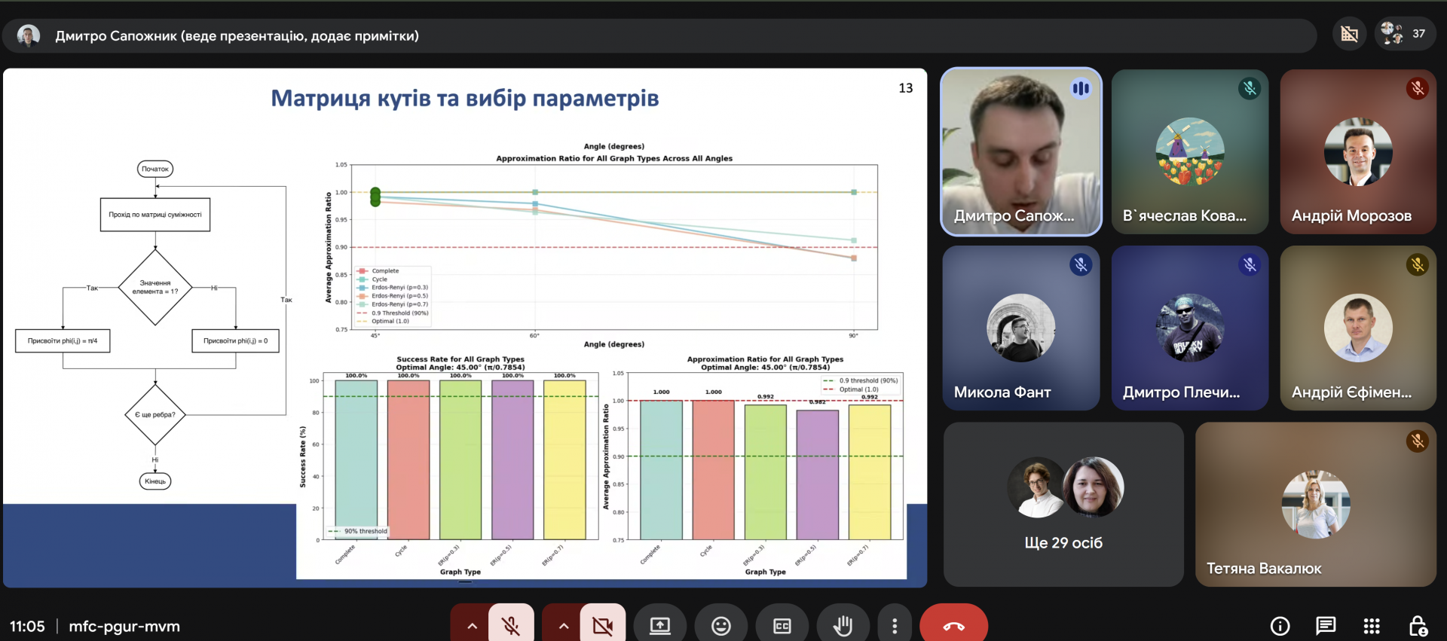Open meeting details info icon
The width and height of the screenshot is (1447, 641).
(1280, 626)
